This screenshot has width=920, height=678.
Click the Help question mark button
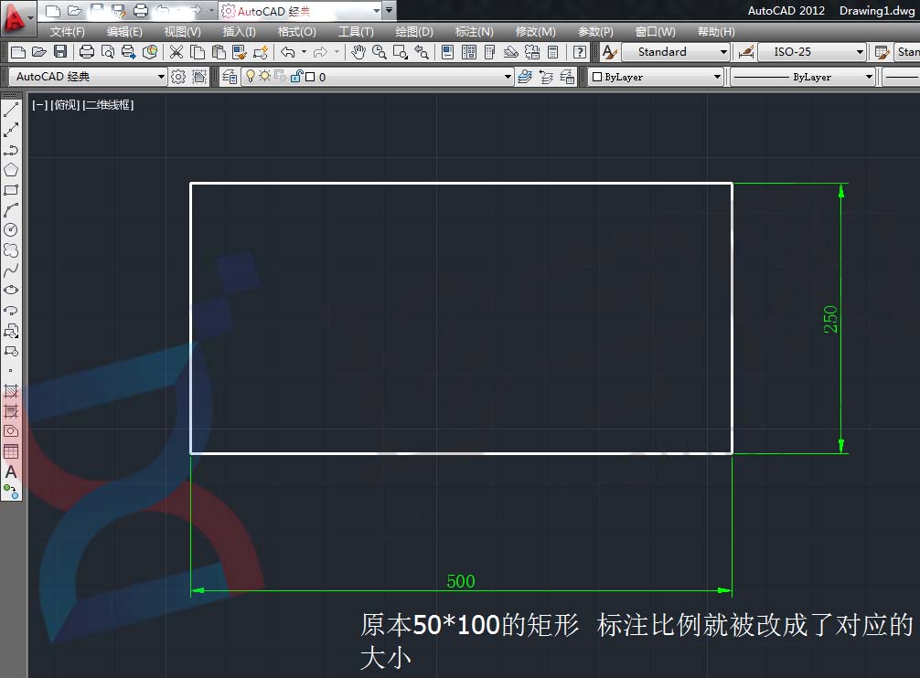[x=579, y=52]
